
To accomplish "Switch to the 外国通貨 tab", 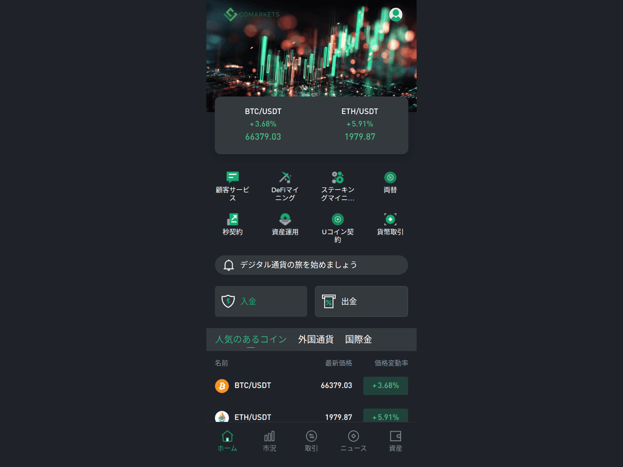I will (316, 339).
